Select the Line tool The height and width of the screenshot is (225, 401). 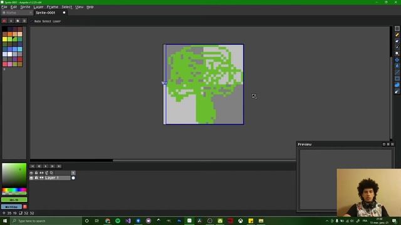pos(397,72)
